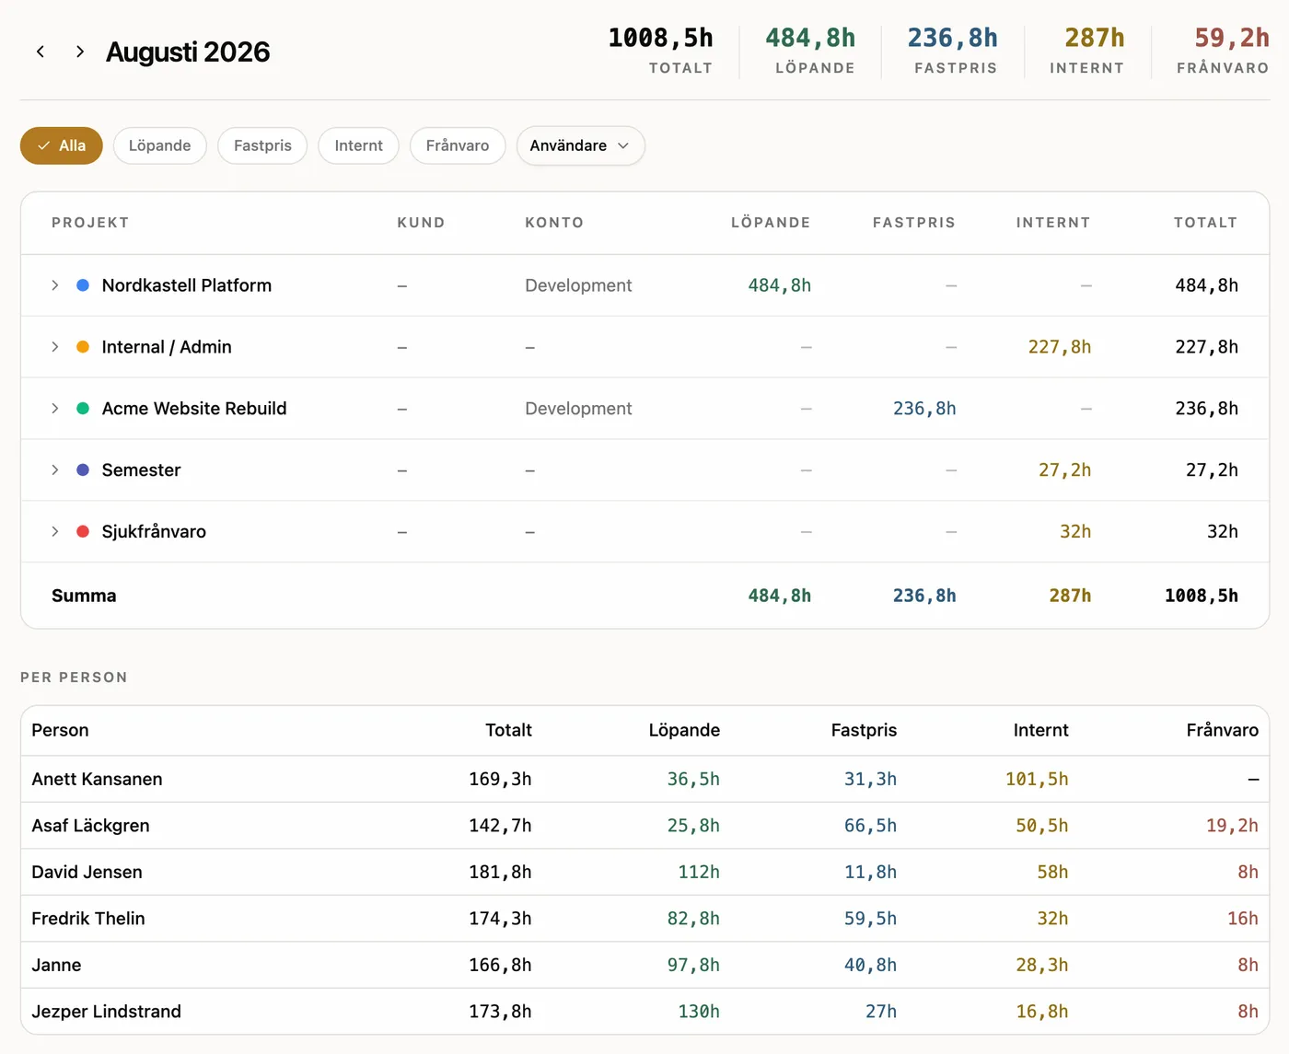Click the 1008,5h Totalt summary figure
This screenshot has height=1054, width=1289.
click(x=660, y=38)
